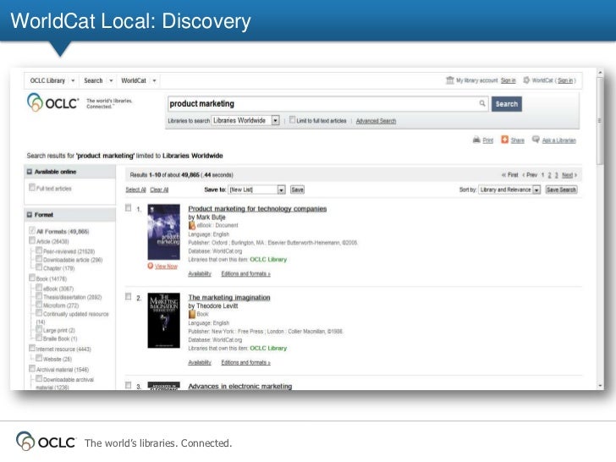Click the OCLC logo in the page header
This screenshot has height=462, width=616.
click(x=53, y=102)
